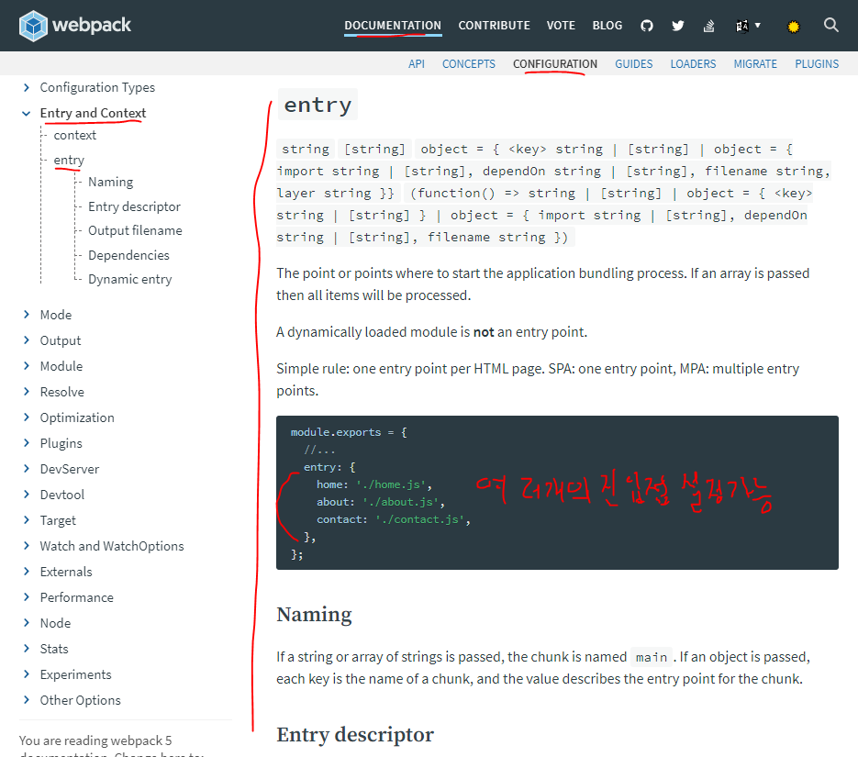Open the VOTE nav item
The image size is (858, 757).
pos(561,25)
